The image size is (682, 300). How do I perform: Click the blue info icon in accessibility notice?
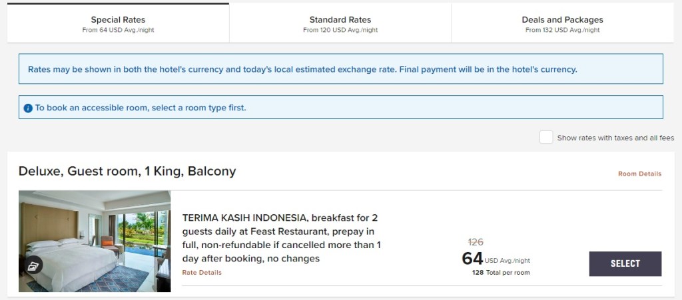tap(28, 108)
